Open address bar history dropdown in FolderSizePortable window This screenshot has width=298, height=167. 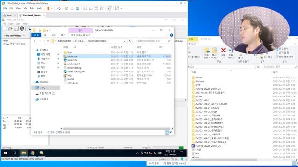tap(124, 41)
